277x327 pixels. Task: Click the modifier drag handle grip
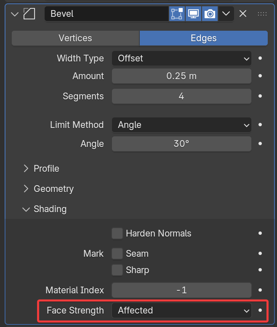point(262,13)
